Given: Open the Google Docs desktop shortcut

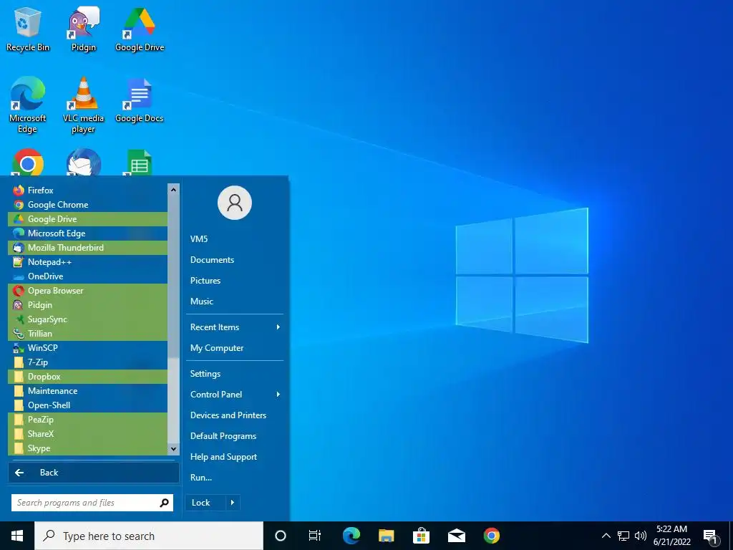Looking at the screenshot, I should click(140, 100).
